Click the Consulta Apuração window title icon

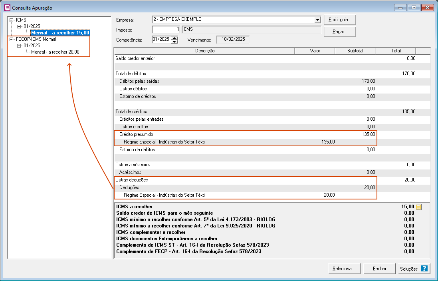tap(7, 8)
